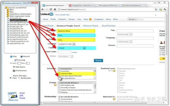This screenshot has height=106, width=170.
Task: Click the Keywords input field
Action: [76, 31]
